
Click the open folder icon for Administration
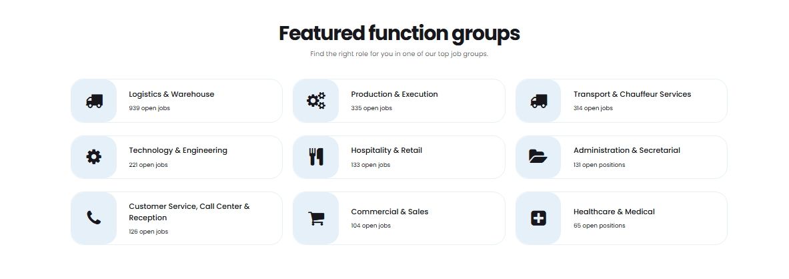[538, 157]
